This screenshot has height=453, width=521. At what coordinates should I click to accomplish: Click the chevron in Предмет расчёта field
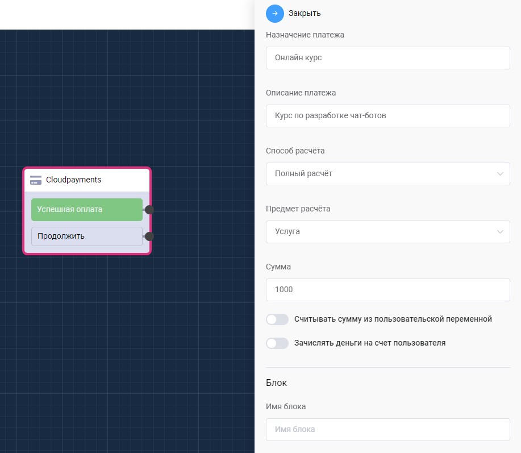tap(500, 232)
